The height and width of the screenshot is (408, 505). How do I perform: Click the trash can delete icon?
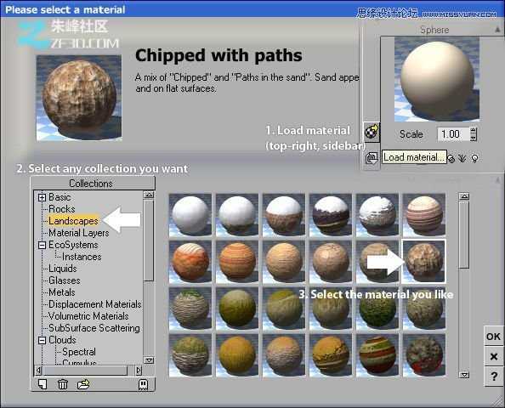63,384
